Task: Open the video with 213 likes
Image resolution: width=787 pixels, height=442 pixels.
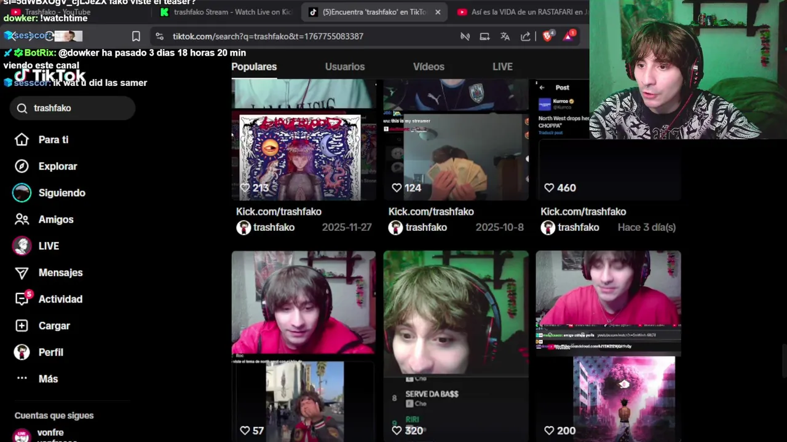Action: (304, 140)
